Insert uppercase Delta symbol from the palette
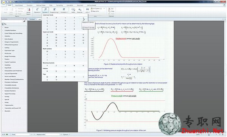The image size is (227, 137). pyautogui.click(x=74, y=35)
